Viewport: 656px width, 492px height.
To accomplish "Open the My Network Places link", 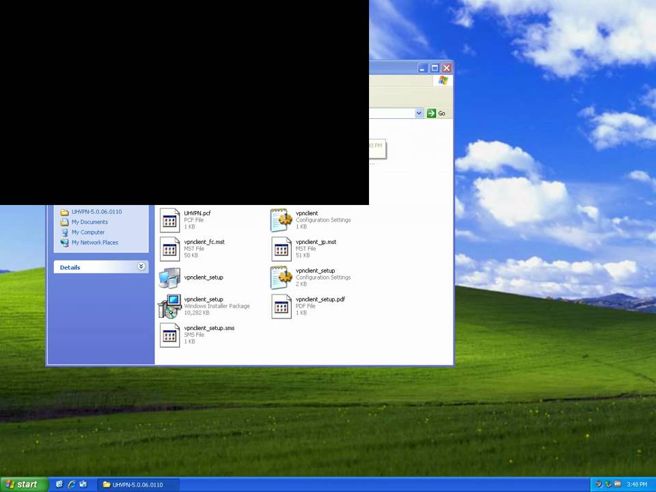I will (x=94, y=243).
